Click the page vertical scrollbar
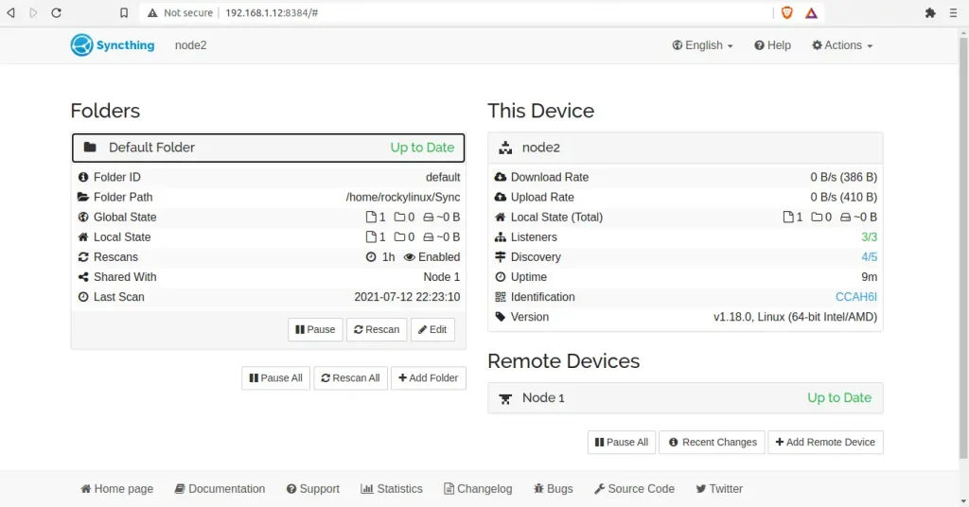969x507 pixels. (963, 247)
